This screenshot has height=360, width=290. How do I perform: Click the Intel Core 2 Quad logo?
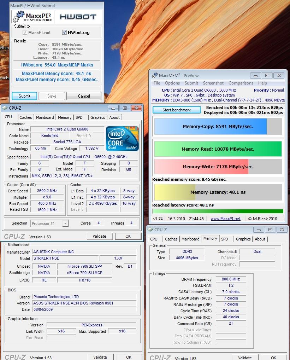pyautogui.click(x=122, y=138)
